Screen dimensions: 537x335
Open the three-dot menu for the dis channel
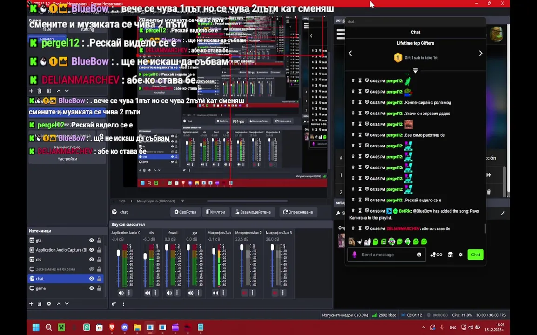[x=155, y=293]
